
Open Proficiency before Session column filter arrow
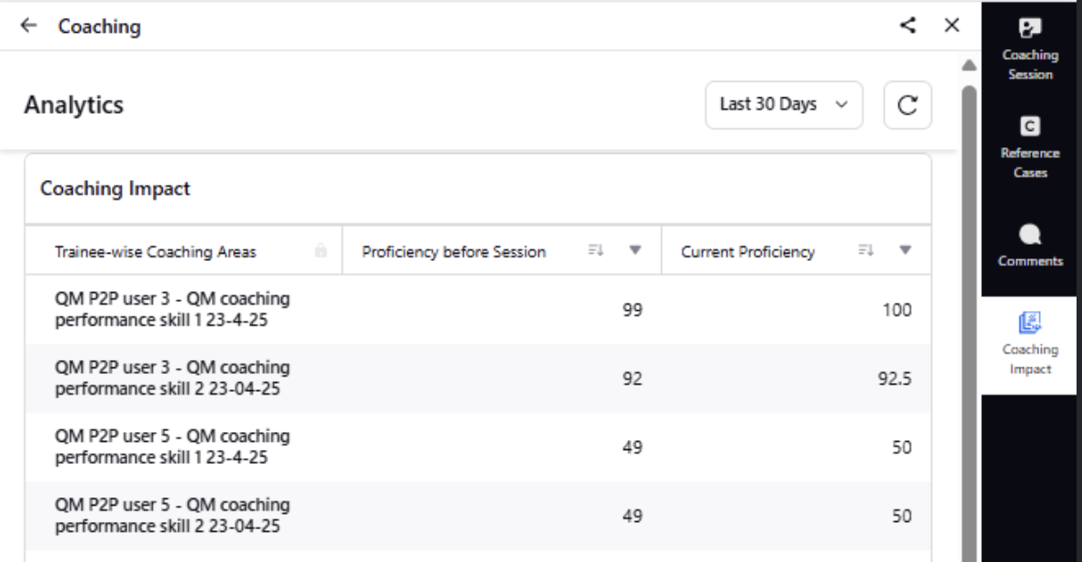click(636, 250)
